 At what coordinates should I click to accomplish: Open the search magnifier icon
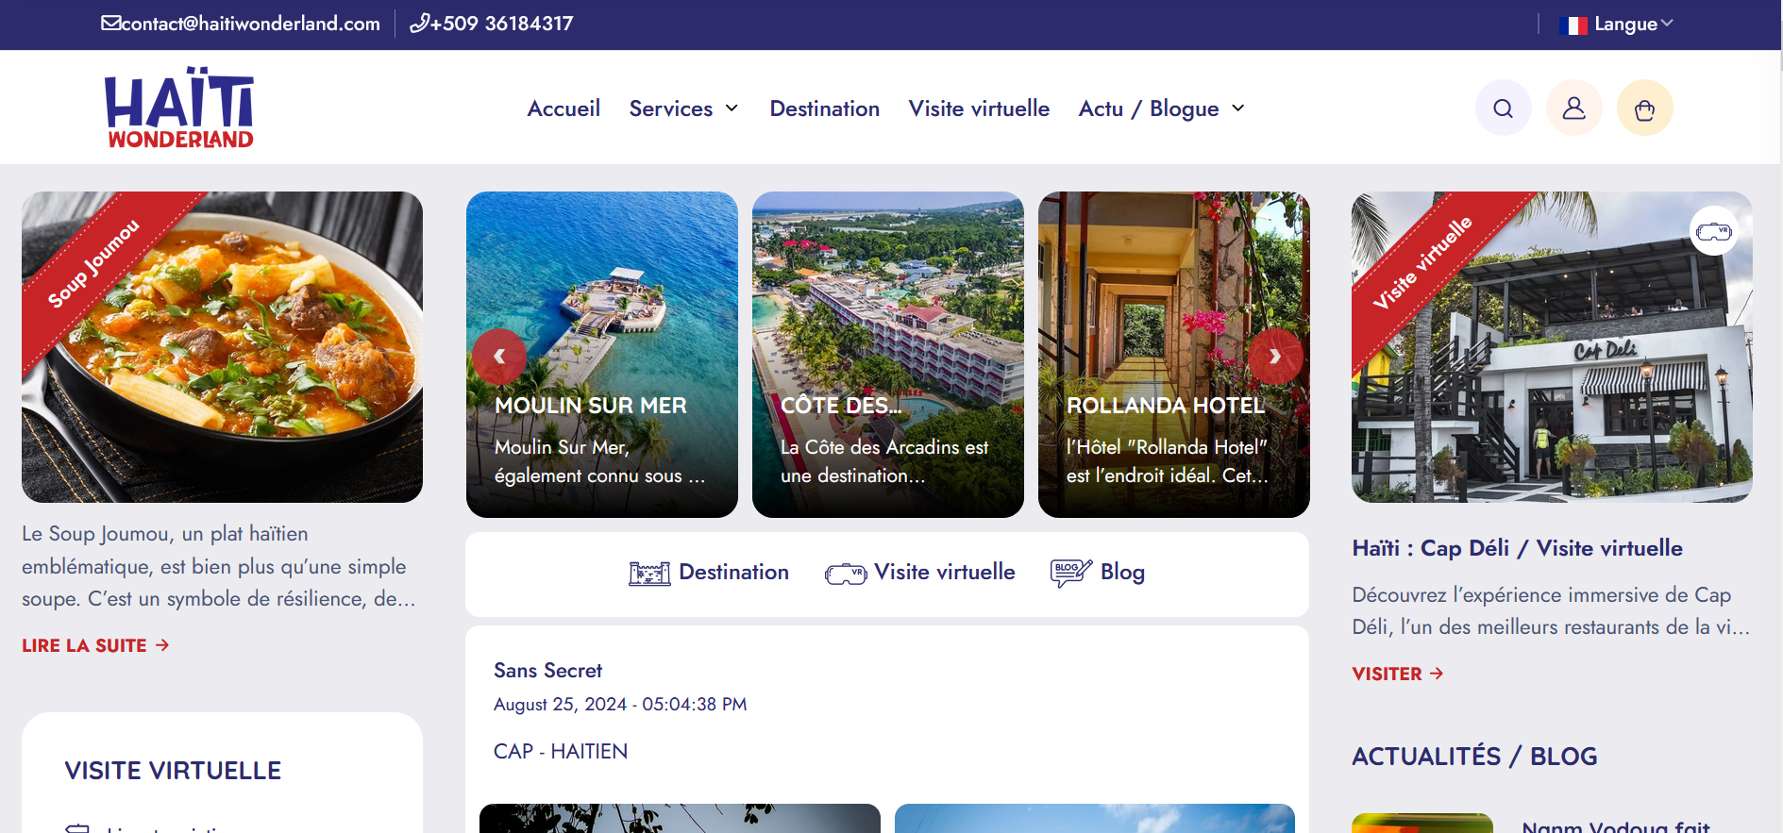pos(1503,108)
